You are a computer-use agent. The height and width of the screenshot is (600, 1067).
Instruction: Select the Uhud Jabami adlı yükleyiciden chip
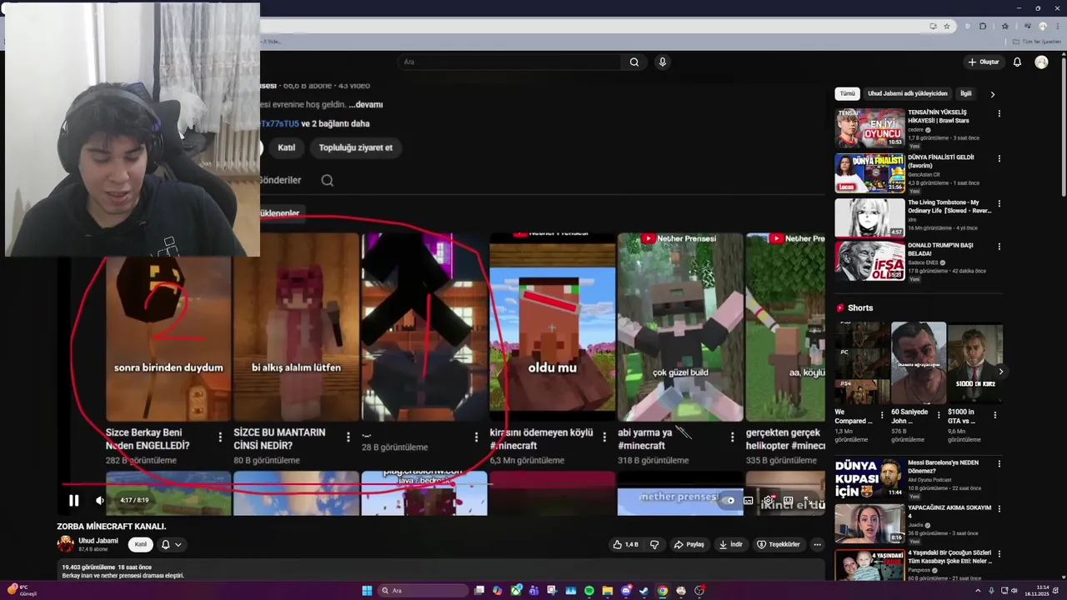point(908,93)
